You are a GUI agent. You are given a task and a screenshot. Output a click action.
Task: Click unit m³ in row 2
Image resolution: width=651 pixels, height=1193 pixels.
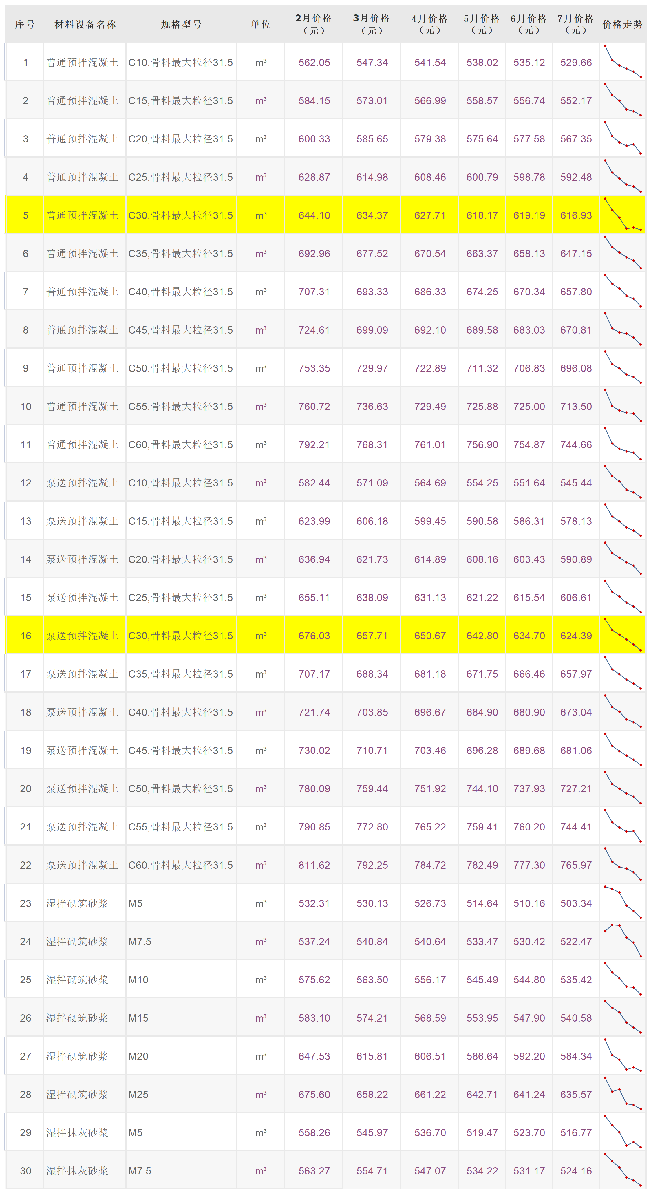[261, 101]
